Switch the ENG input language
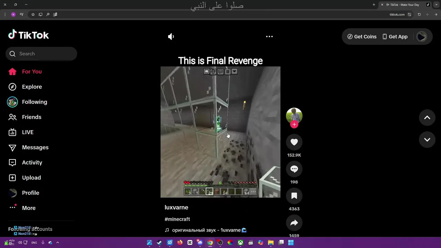441x248 pixels. pos(34,242)
